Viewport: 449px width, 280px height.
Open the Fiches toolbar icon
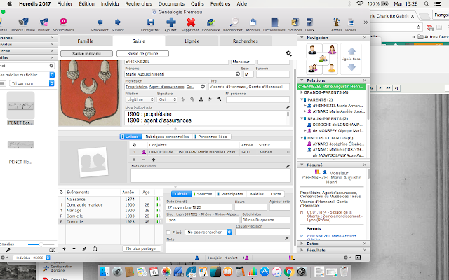coord(351,24)
